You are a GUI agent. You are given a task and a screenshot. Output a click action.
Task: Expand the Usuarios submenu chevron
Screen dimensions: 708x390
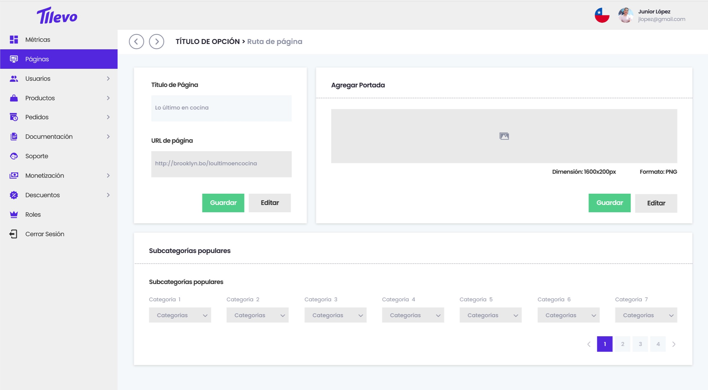108,79
